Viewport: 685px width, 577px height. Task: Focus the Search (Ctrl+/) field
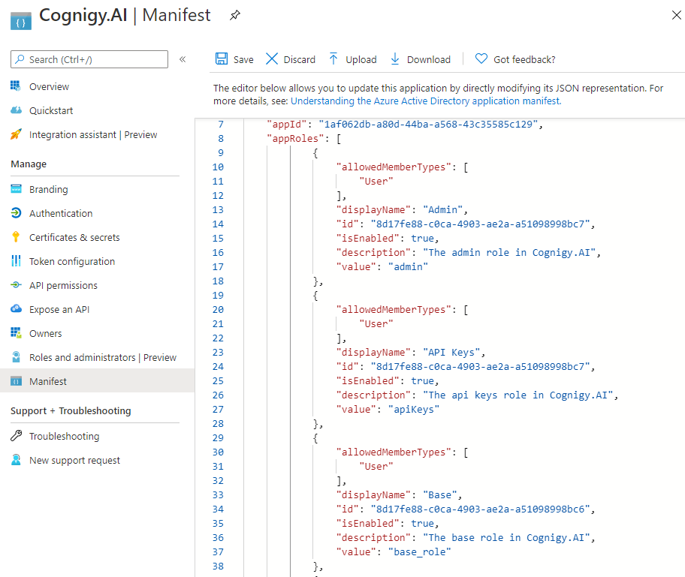[89, 59]
